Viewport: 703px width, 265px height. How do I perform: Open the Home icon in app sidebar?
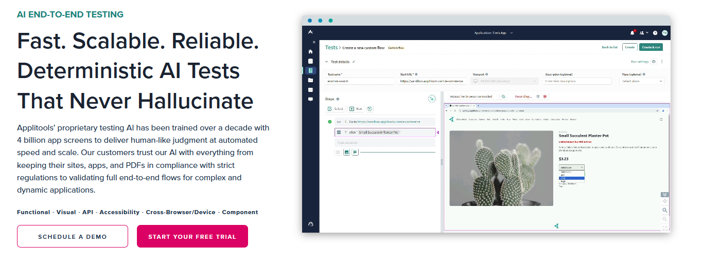point(310,51)
